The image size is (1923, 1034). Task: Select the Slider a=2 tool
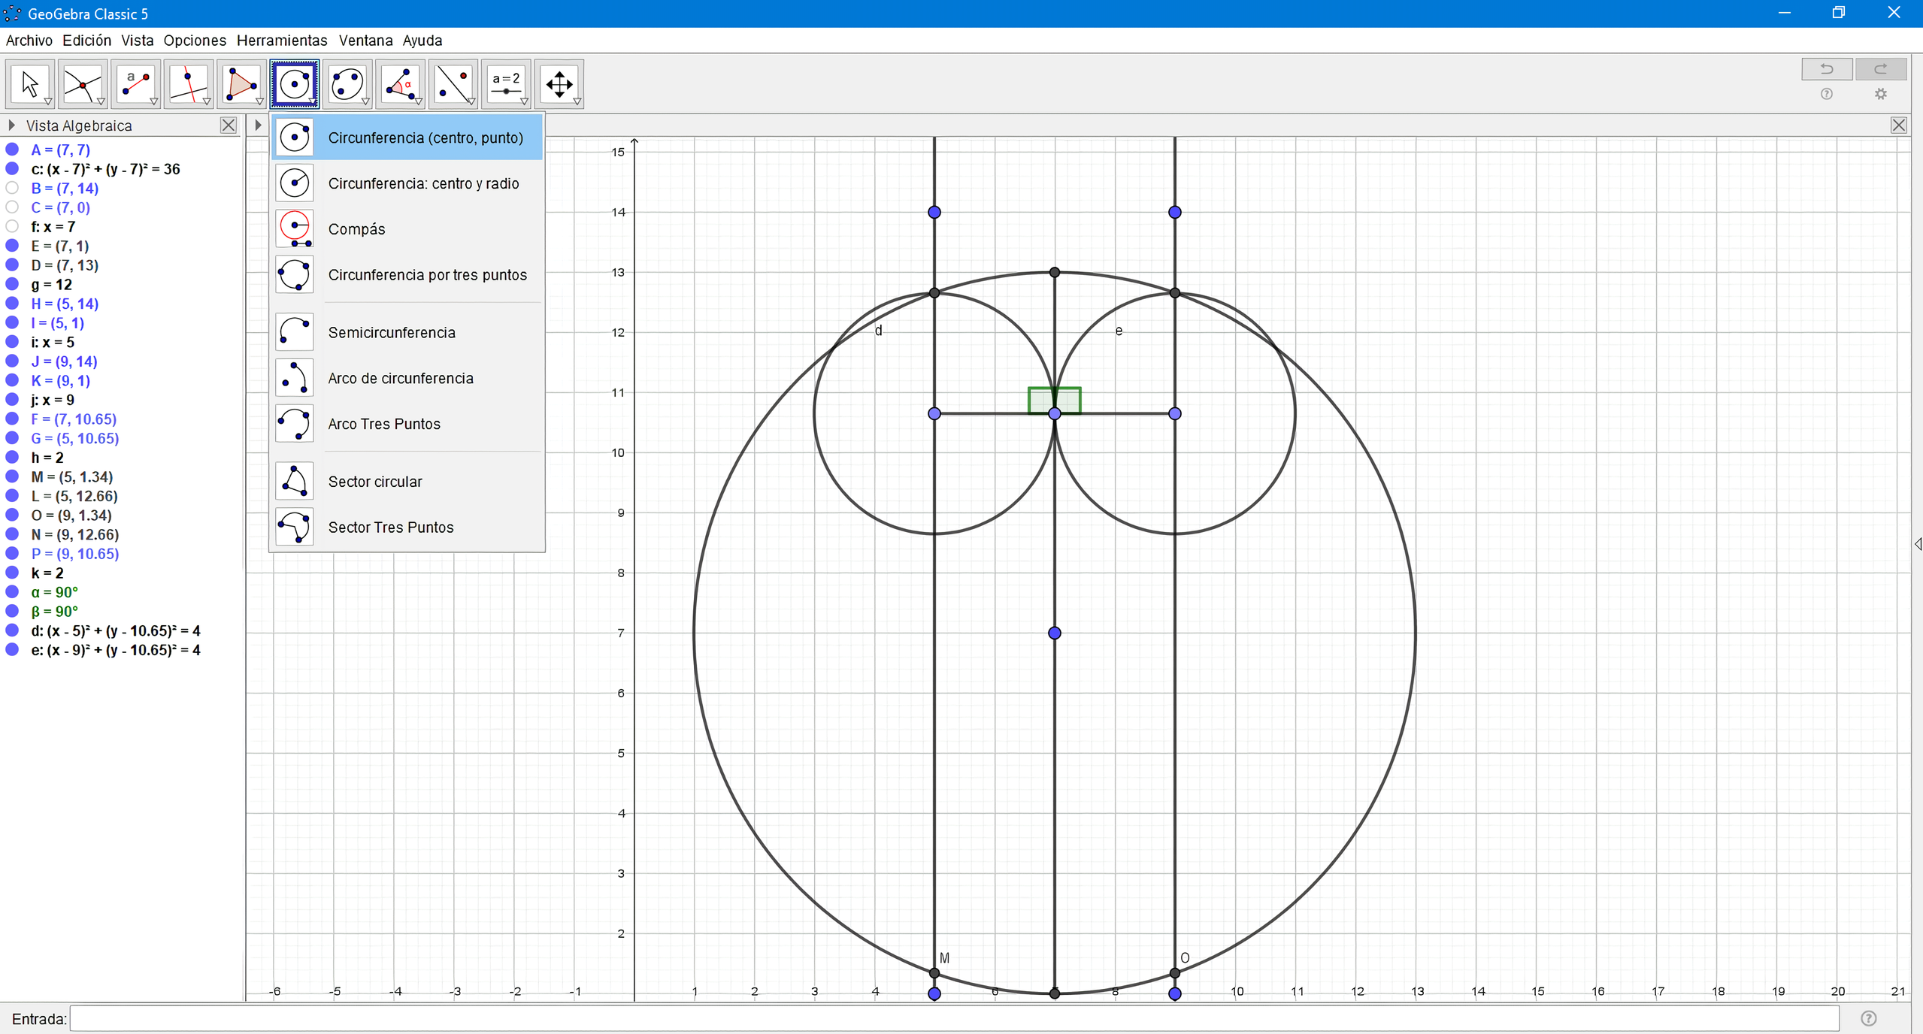click(x=506, y=83)
